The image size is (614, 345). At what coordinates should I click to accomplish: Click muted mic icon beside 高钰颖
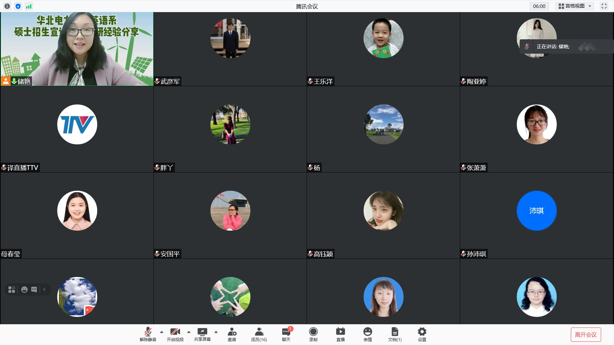(x=310, y=254)
